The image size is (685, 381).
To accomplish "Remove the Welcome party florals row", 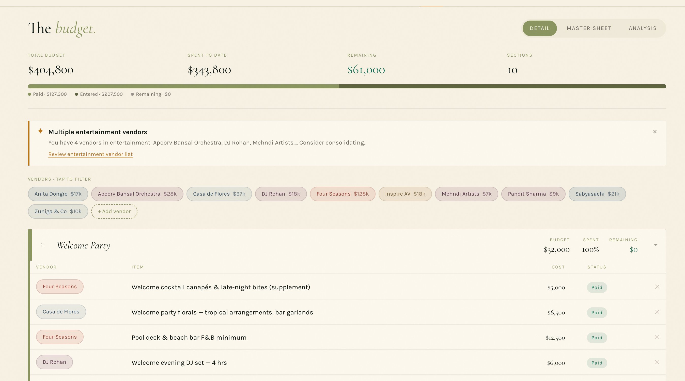I will [x=657, y=312].
